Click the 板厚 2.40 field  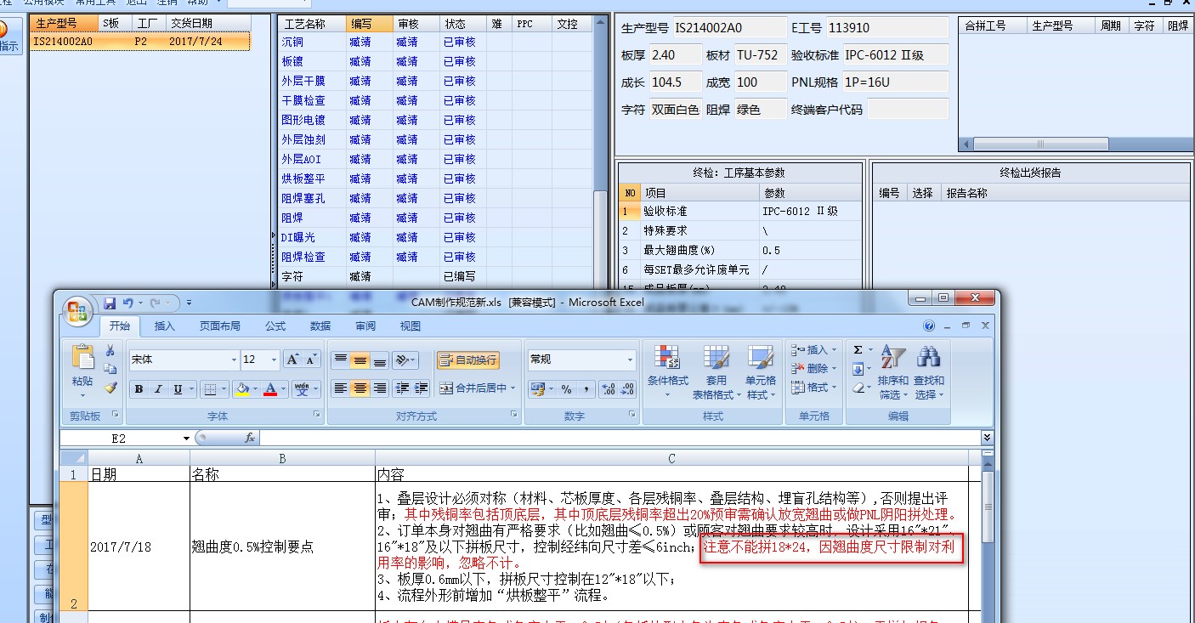[x=674, y=54]
